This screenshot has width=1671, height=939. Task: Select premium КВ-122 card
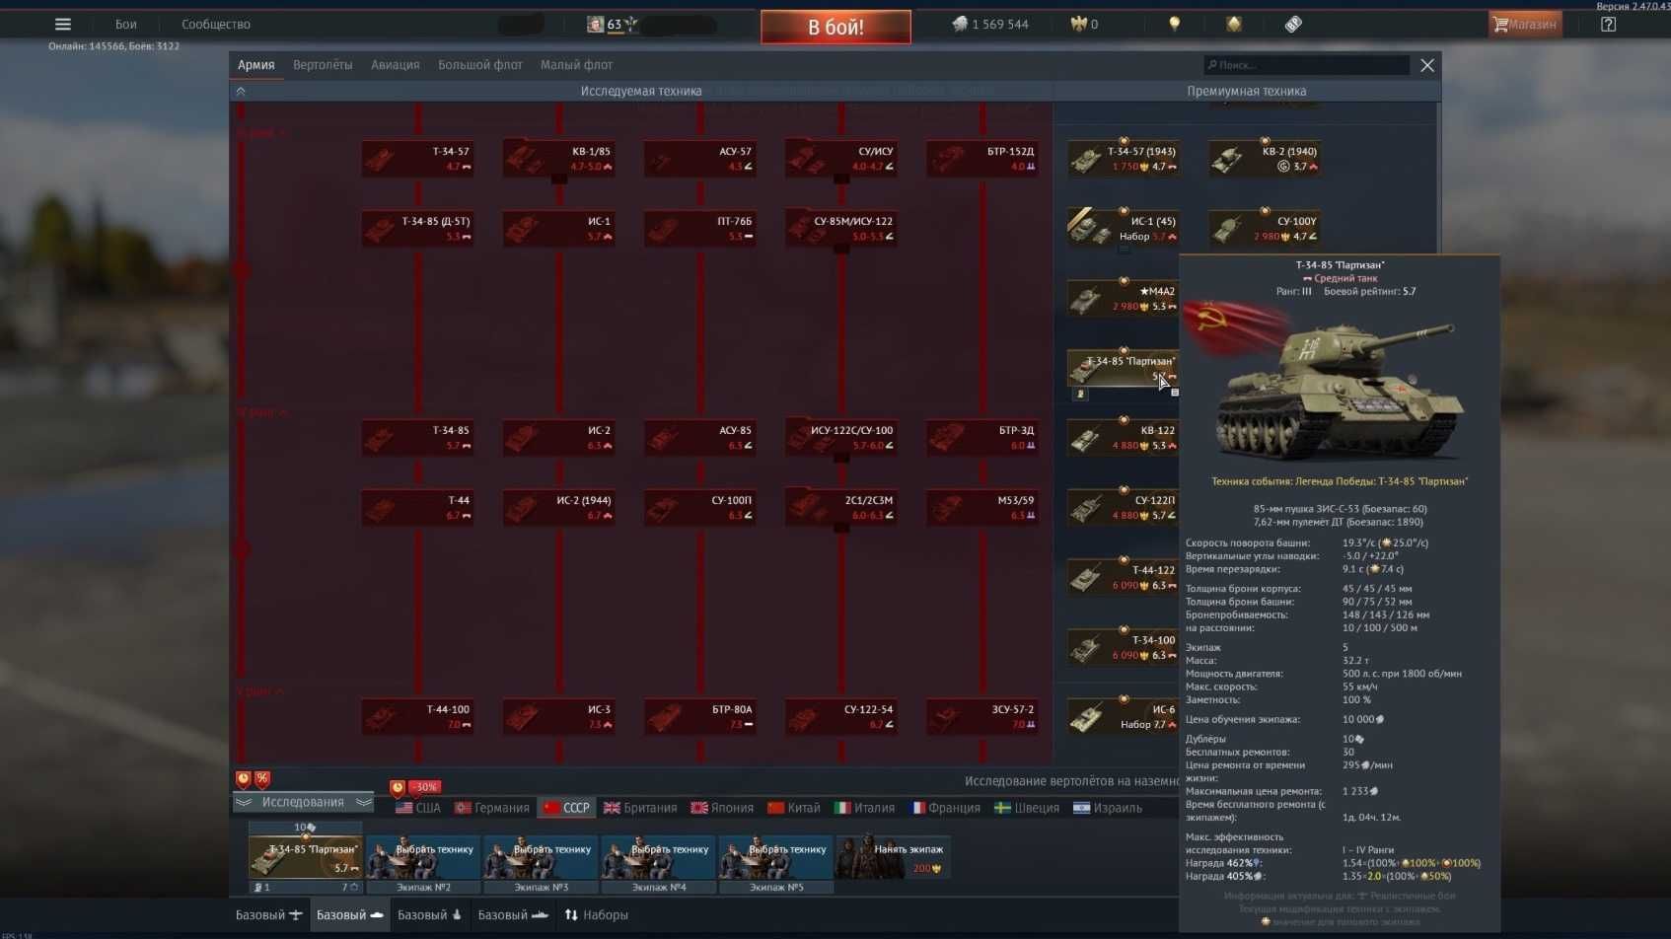(1124, 438)
